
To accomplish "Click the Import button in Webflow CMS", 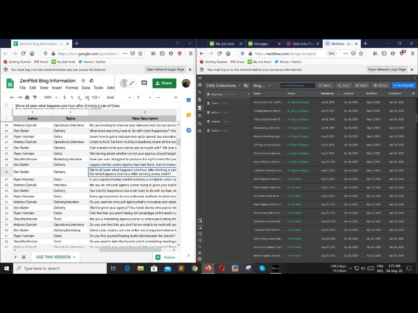I will pyautogui.click(x=361, y=86).
